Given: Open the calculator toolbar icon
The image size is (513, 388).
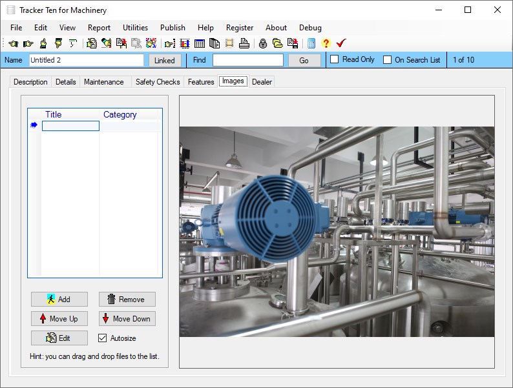Looking at the screenshot, I should tap(311, 44).
